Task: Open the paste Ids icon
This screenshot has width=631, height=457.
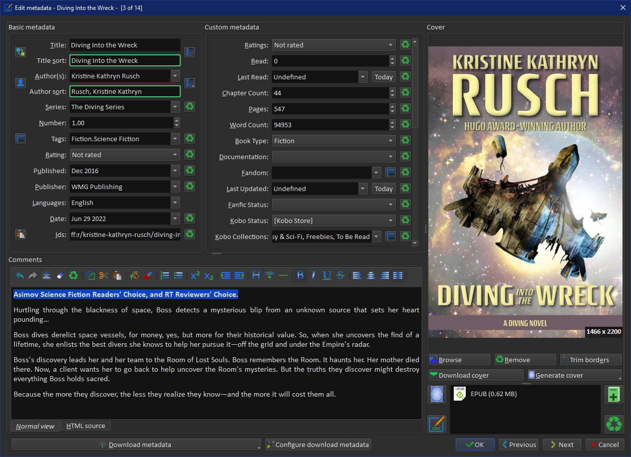Action: tap(20, 234)
